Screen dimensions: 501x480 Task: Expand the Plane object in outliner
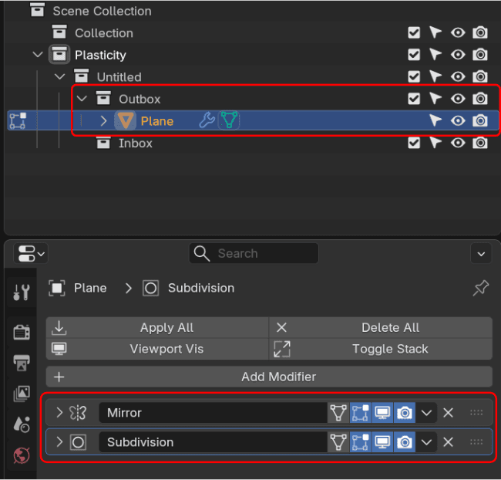click(104, 120)
